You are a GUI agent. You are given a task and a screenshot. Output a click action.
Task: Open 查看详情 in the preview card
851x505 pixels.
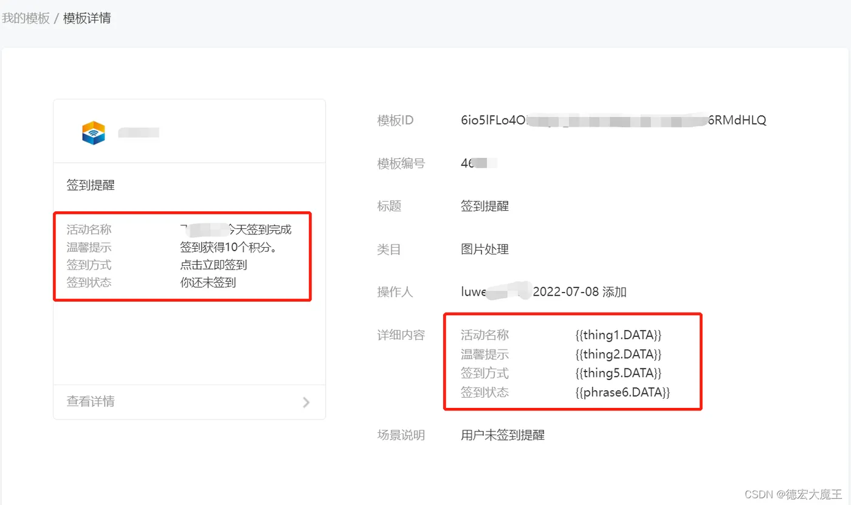click(x=91, y=402)
